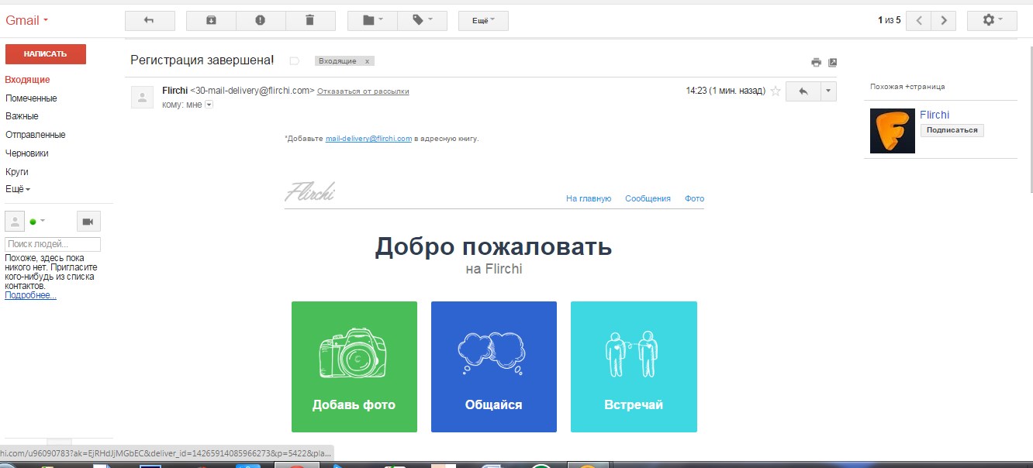Open the Сообщения link in email
Image resolution: width=1033 pixels, height=468 pixels.
[648, 198]
